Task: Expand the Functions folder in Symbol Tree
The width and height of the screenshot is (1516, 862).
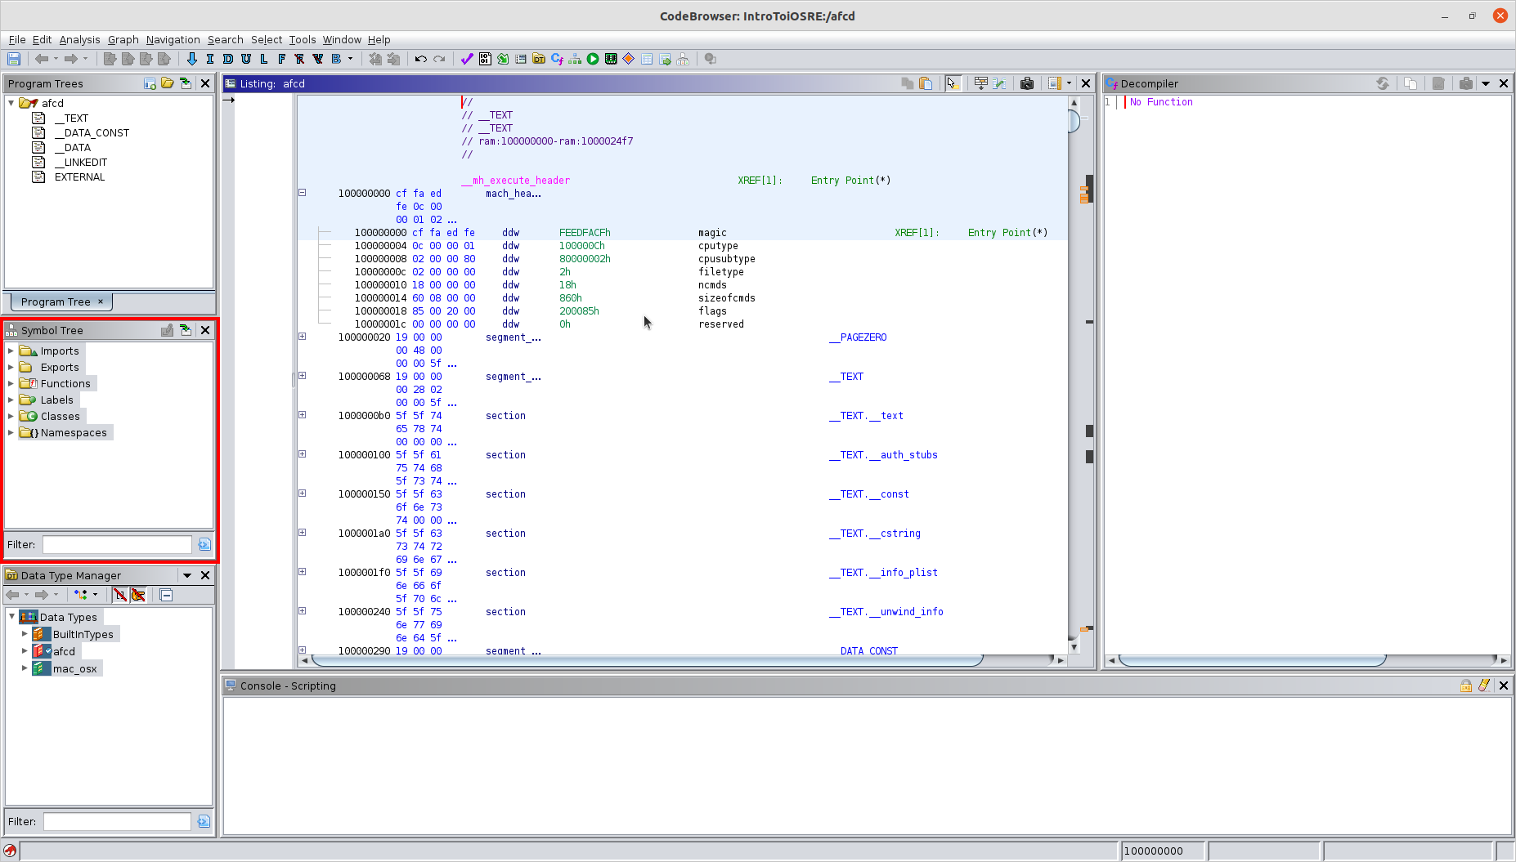Action: [11, 383]
